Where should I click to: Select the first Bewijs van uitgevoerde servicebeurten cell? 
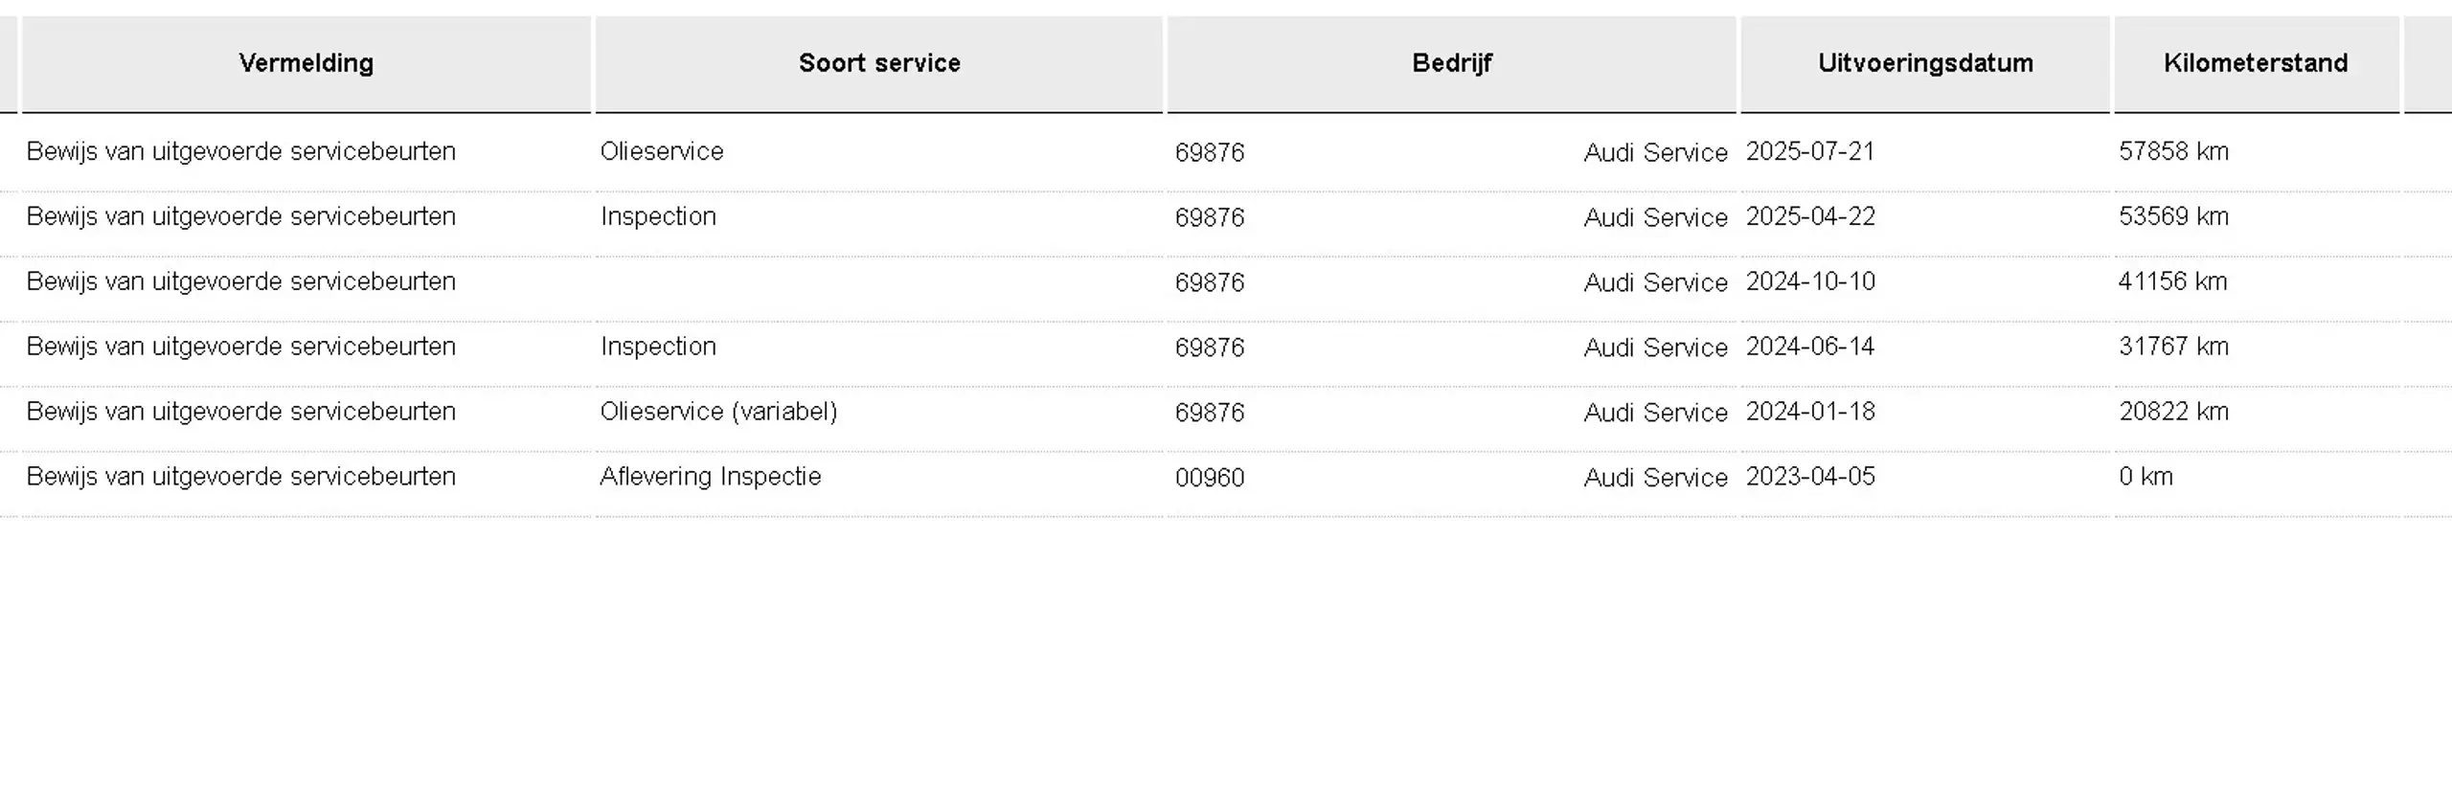[x=306, y=152]
